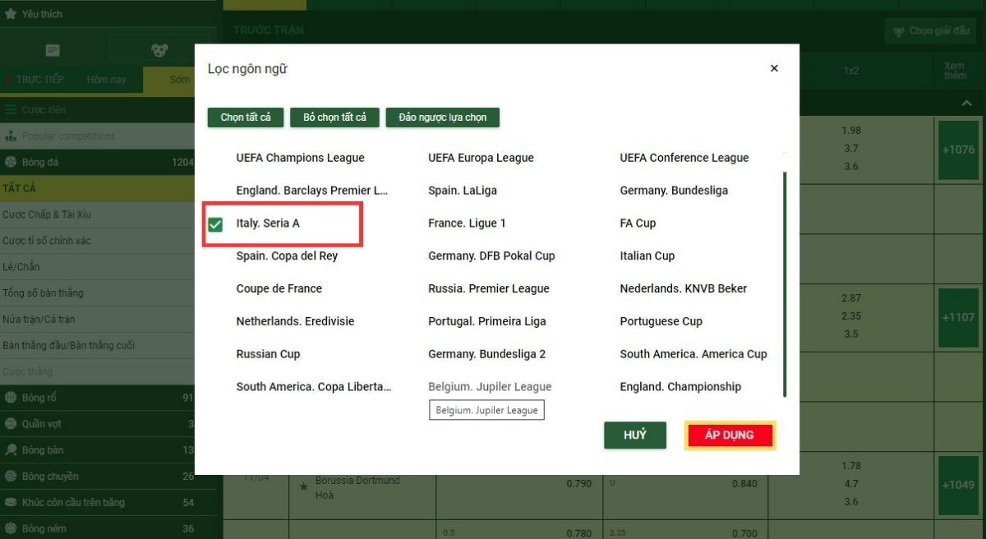Collapse the match list with the up chevron

pos(966,104)
